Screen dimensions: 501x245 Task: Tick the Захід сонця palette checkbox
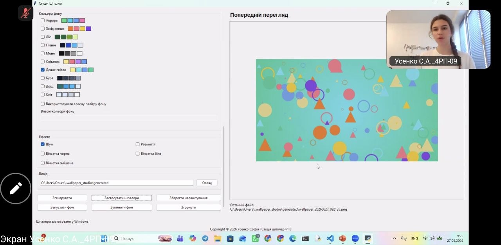pos(43,29)
